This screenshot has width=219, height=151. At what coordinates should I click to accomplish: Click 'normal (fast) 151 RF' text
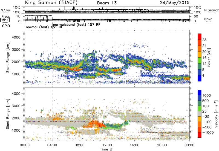pos(44,27)
